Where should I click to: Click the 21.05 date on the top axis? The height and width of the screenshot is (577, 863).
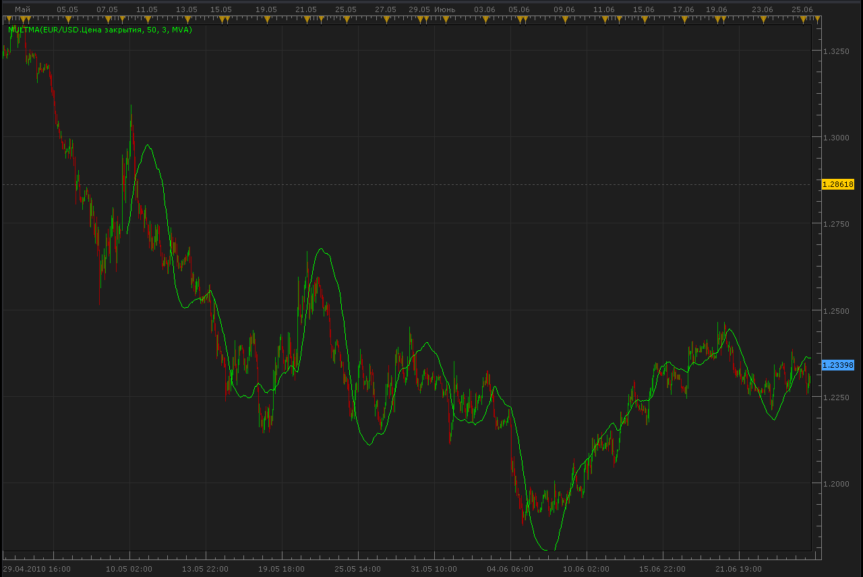click(x=306, y=9)
